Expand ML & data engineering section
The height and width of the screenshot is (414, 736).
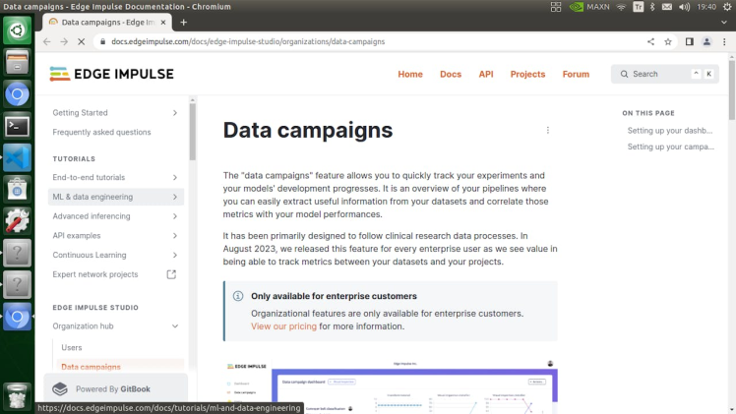click(x=175, y=197)
